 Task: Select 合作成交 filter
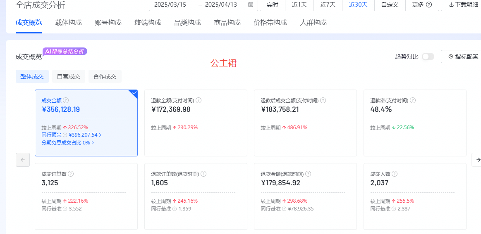[105, 77]
